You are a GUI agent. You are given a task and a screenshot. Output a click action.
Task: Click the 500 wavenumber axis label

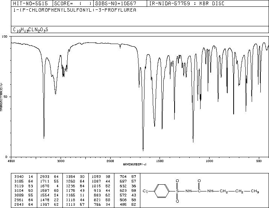259,161
